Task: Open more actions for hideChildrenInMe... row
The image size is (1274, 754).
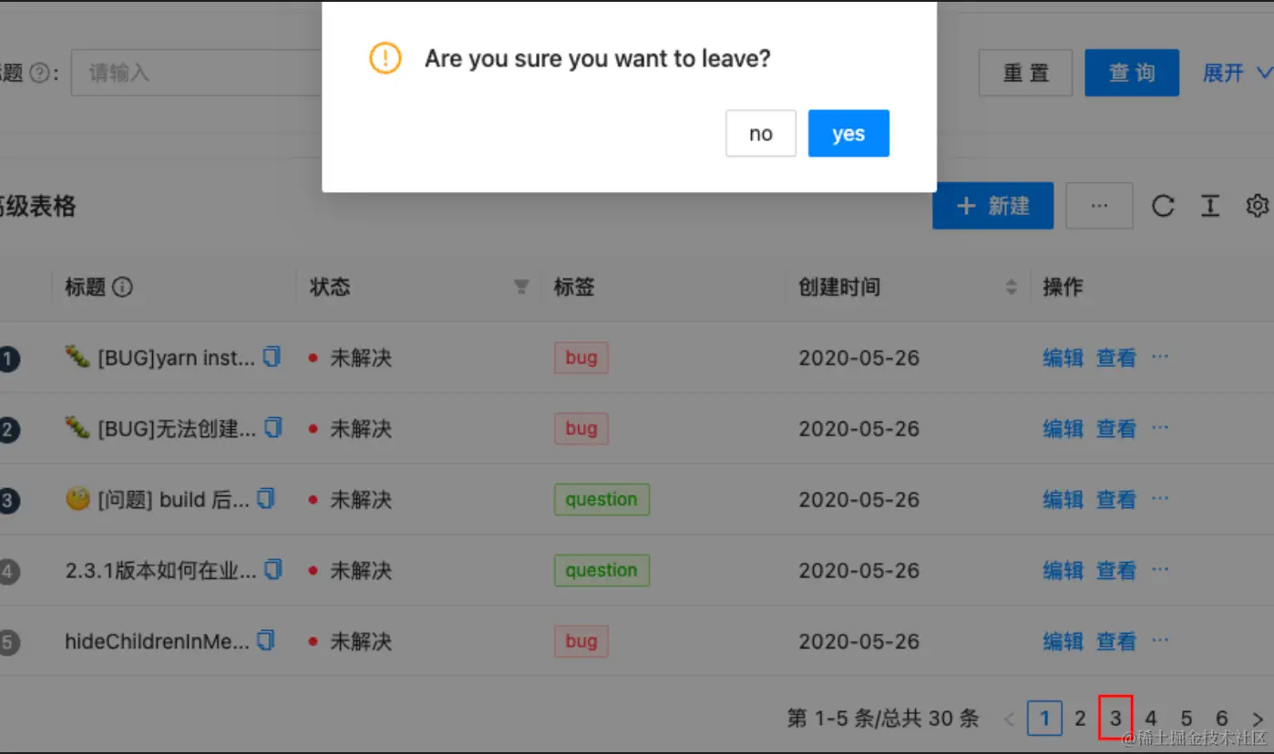Action: [x=1160, y=640]
